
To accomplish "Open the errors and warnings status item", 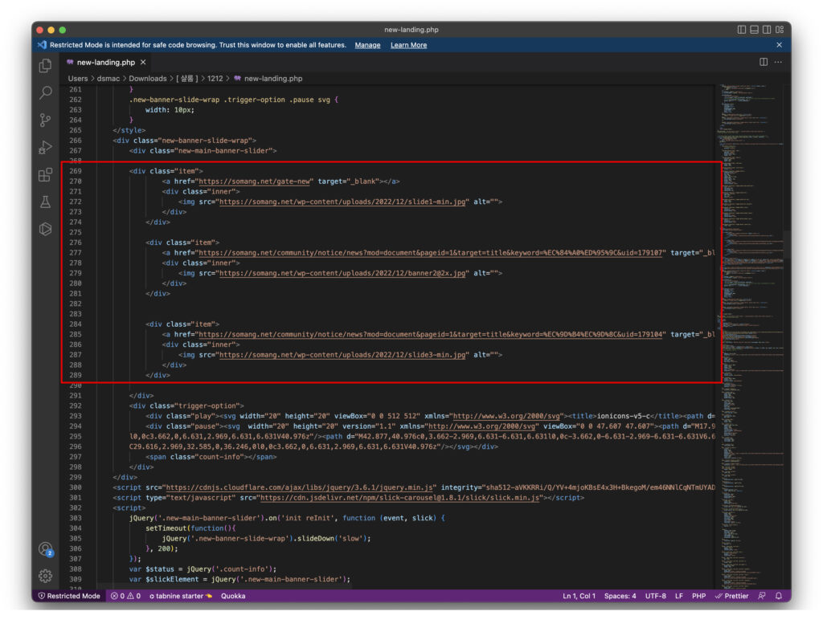I will (125, 596).
